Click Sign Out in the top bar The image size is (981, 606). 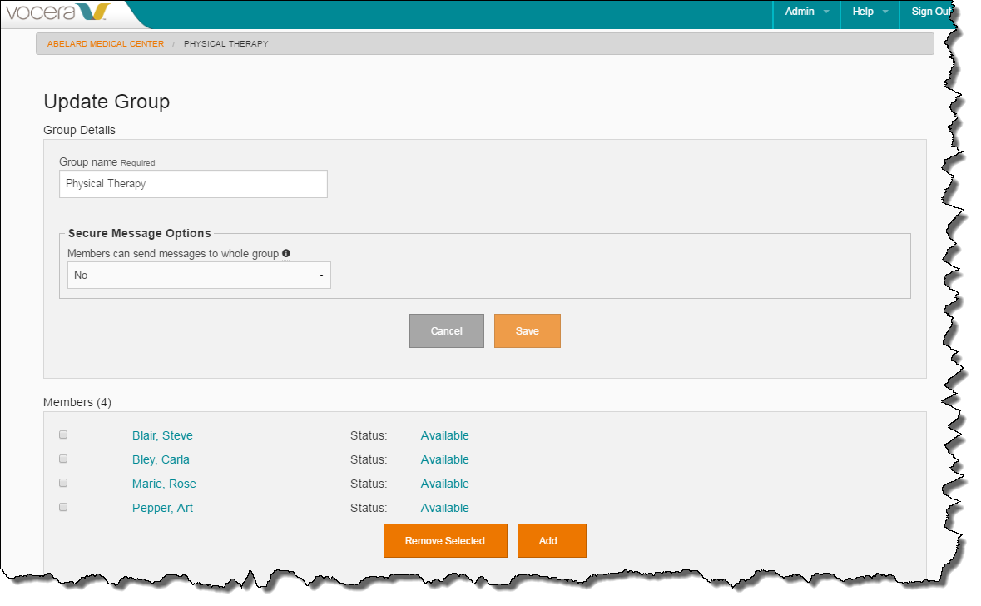coord(930,12)
